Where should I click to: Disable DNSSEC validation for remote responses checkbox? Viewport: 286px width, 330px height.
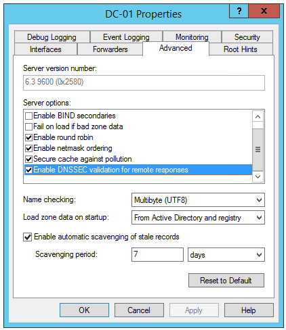[x=28, y=170]
